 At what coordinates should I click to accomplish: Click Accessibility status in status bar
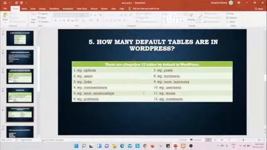pyautogui.click(x=53, y=140)
